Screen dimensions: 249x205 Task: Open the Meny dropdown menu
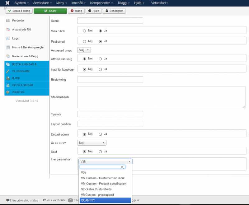(x=61, y=3)
